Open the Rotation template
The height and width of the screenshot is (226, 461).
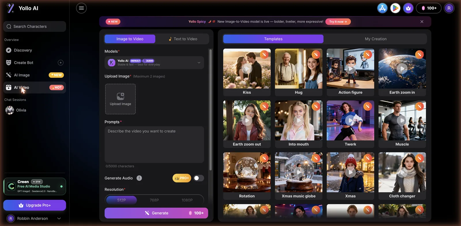[x=247, y=176]
